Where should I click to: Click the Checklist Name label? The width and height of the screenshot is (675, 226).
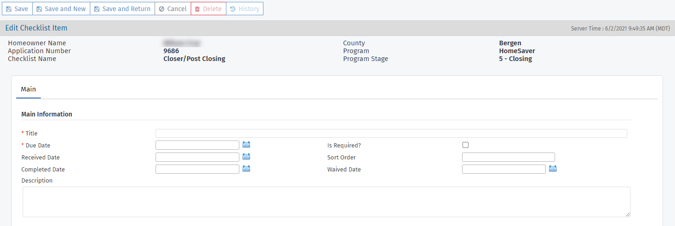[x=32, y=59]
